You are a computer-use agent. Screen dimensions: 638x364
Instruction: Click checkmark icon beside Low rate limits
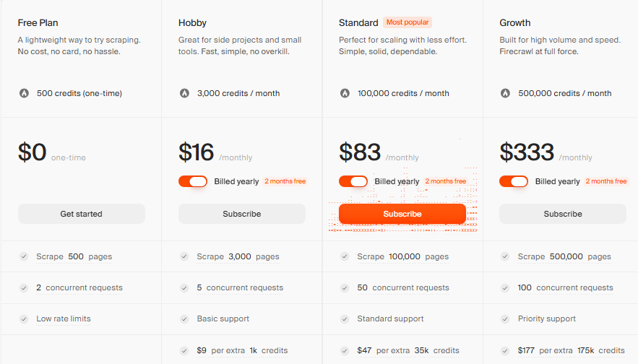pos(24,318)
